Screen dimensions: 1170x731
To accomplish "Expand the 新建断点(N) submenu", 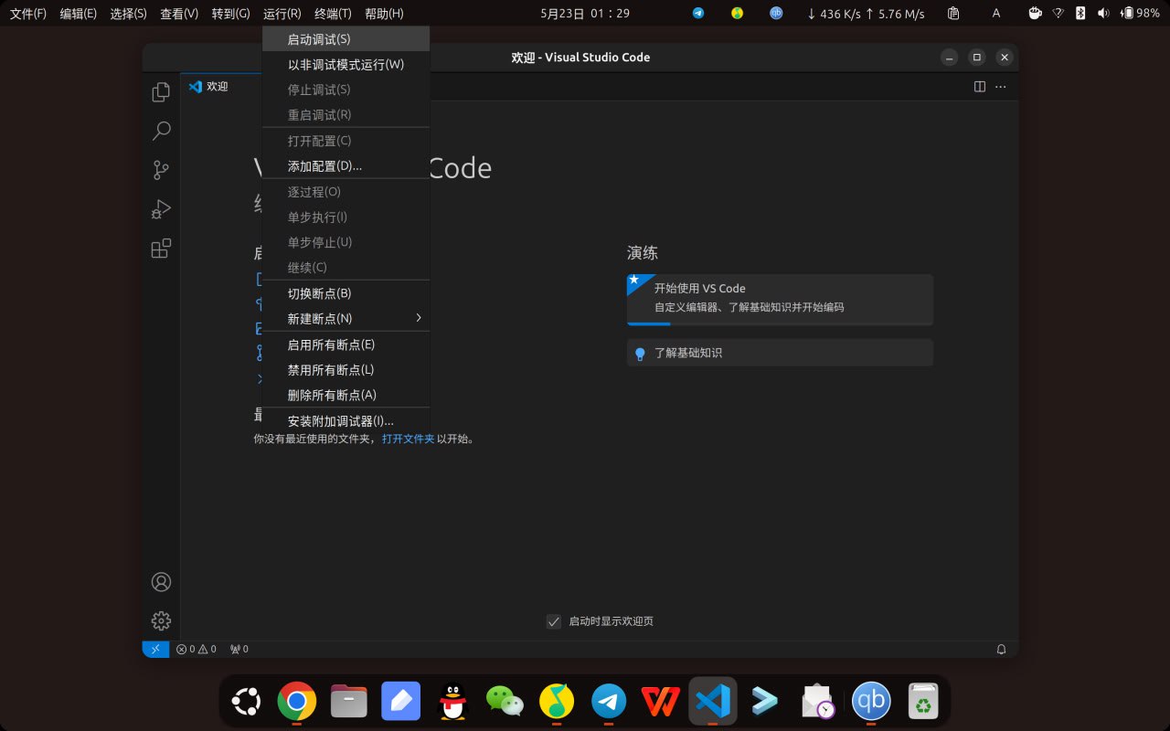I will tap(346, 319).
